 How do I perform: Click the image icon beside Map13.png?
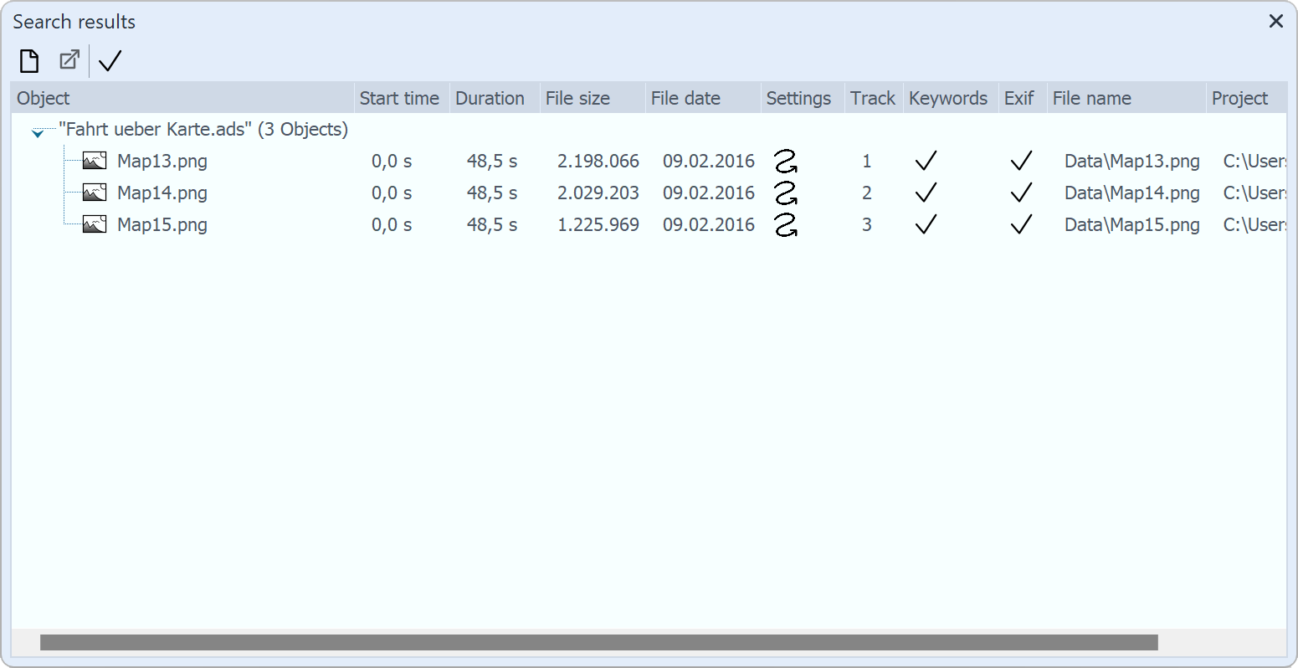[x=95, y=161]
